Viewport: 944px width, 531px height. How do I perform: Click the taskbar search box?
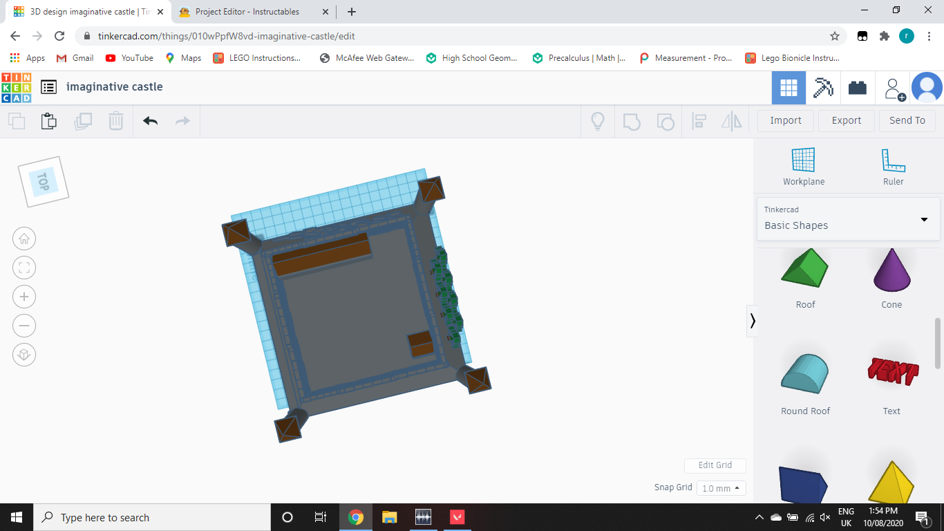152,517
